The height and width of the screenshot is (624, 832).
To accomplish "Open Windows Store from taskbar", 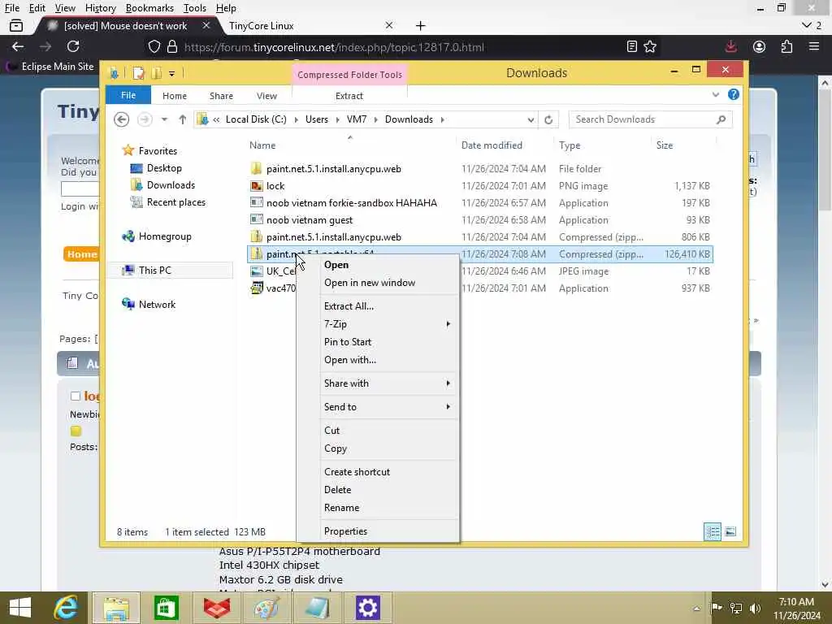I will point(166,608).
